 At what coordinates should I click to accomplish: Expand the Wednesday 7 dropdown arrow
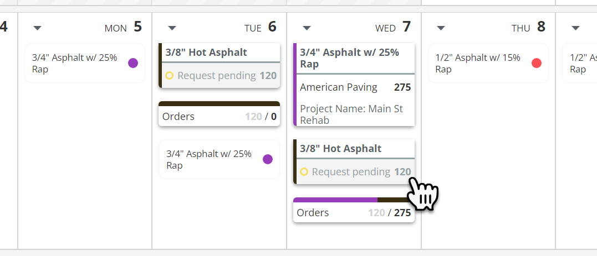tap(307, 28)
